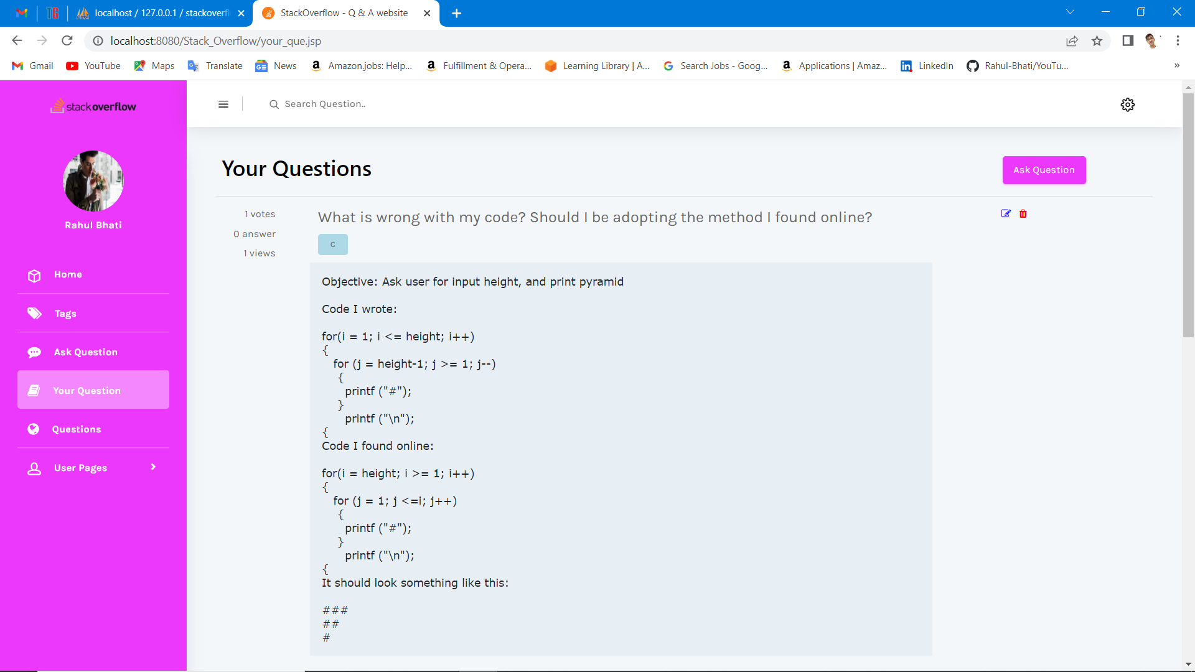The width and height of the screenshot is (1195, 672).
Task: Delete the question using red trash icon
Action: [1023, 214]
